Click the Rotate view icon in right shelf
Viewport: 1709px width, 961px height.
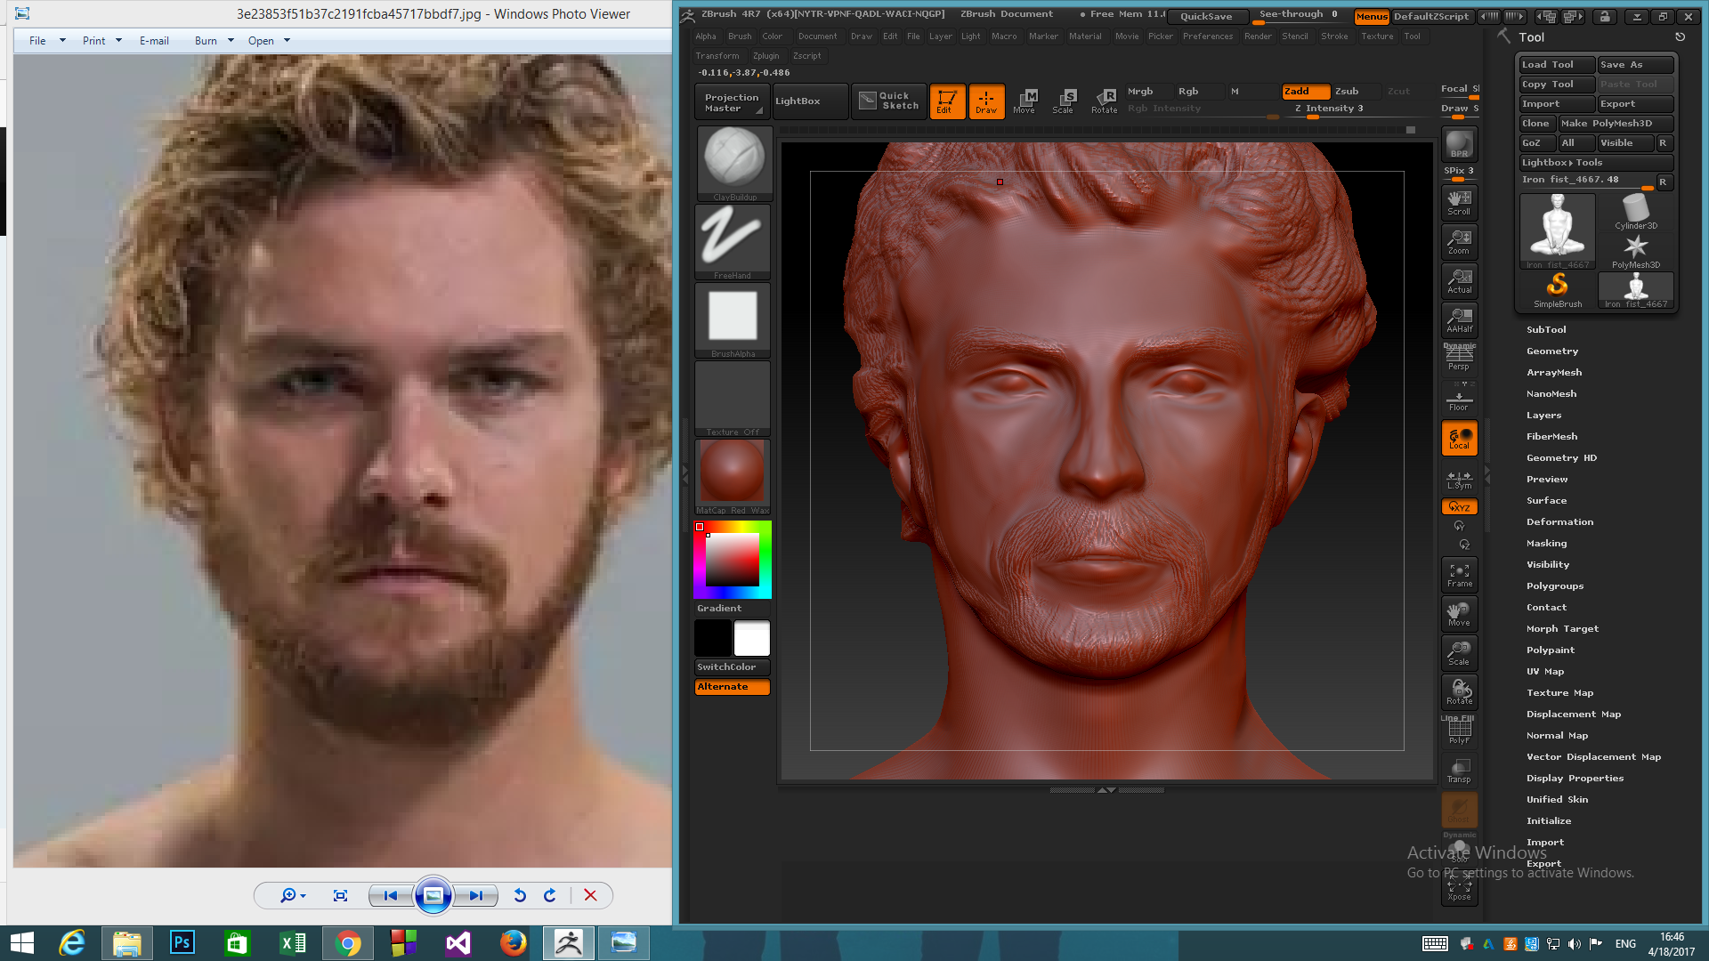[1459, 692]
